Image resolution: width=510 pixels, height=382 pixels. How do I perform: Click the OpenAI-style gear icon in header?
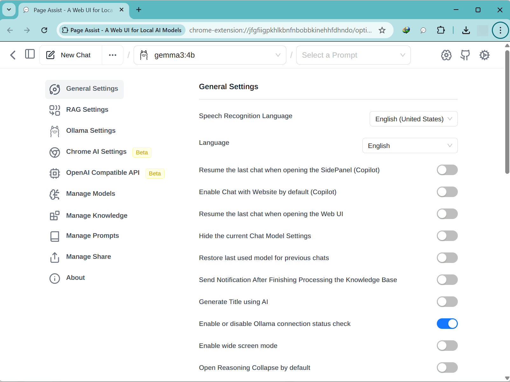tap(446, 55)
